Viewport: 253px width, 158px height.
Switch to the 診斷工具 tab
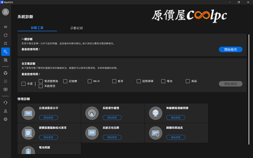tap(37, 28)
